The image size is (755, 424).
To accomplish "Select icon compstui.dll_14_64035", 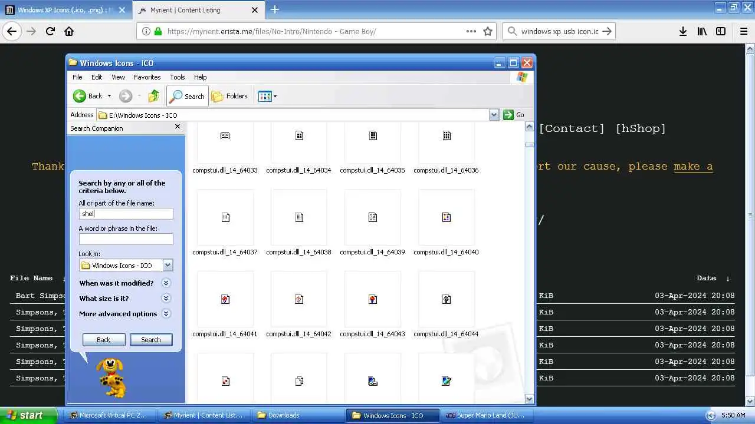I will tap(372, 147).
